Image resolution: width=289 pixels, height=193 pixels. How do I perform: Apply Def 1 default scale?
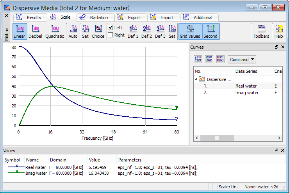[133, 32]
